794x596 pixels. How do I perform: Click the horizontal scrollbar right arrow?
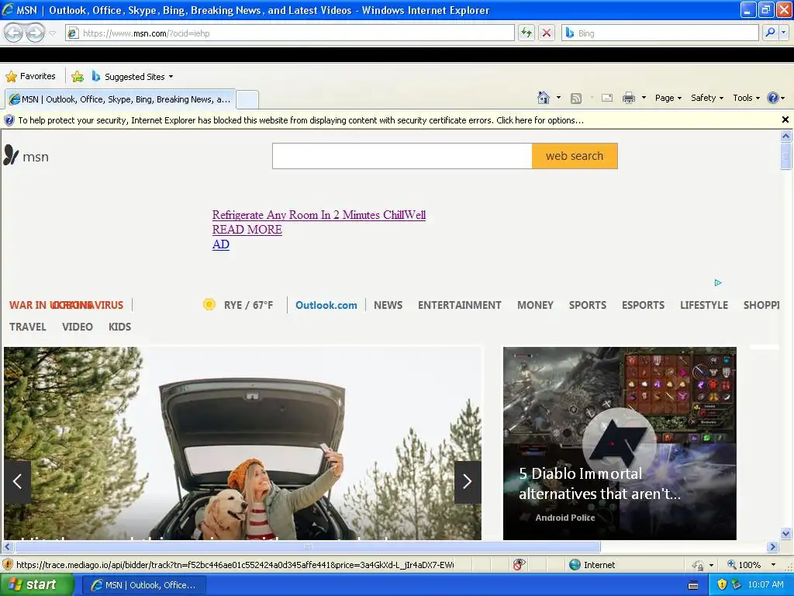[x=772, y=547]
